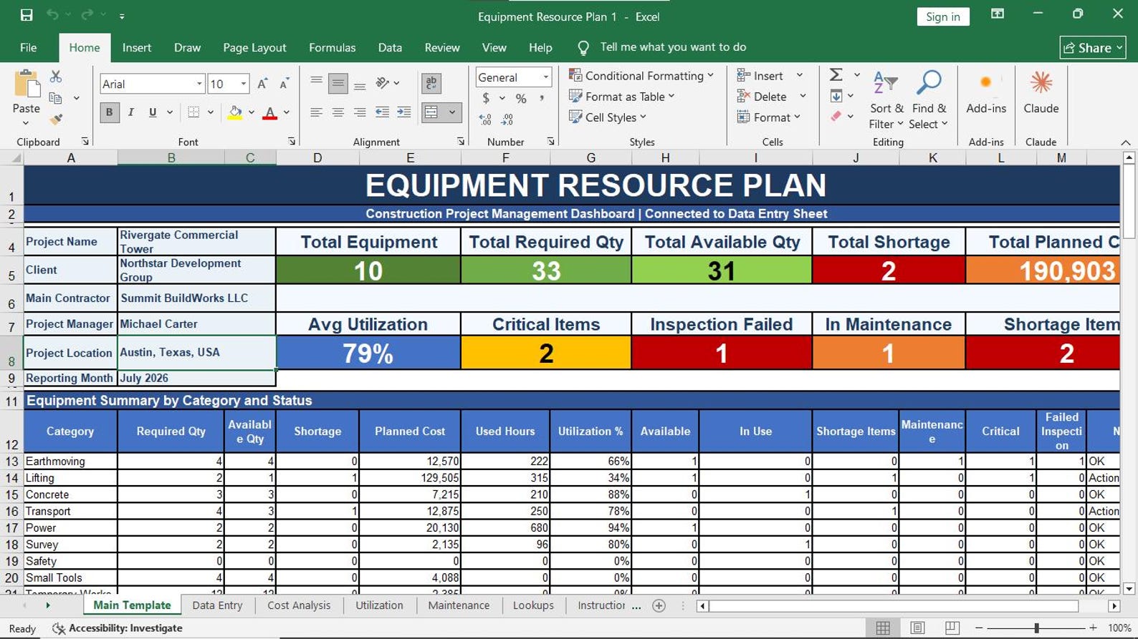Open the Formulas ribbon tab
The image size is (1138, 639).
point(332,47)
